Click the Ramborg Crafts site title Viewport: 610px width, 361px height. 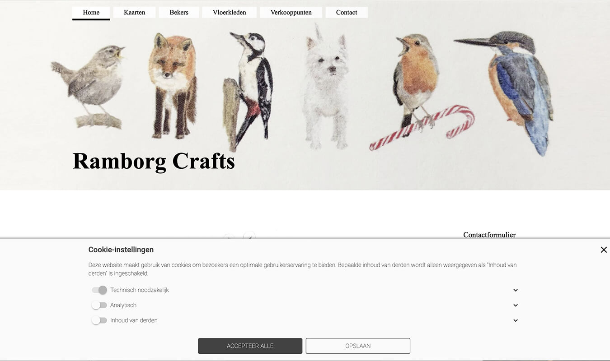(x=154, y=161)
